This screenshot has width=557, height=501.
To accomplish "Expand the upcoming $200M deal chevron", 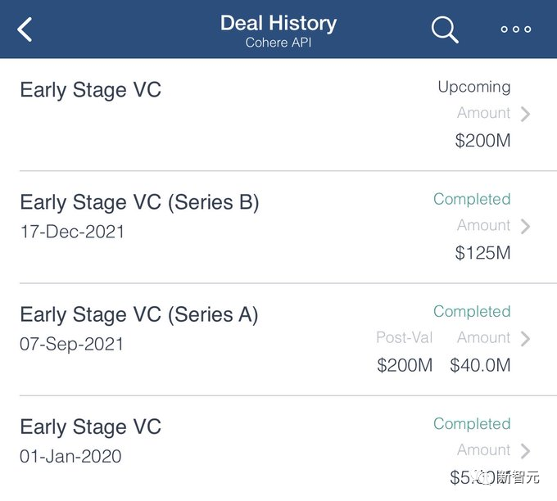I will 526,114.
